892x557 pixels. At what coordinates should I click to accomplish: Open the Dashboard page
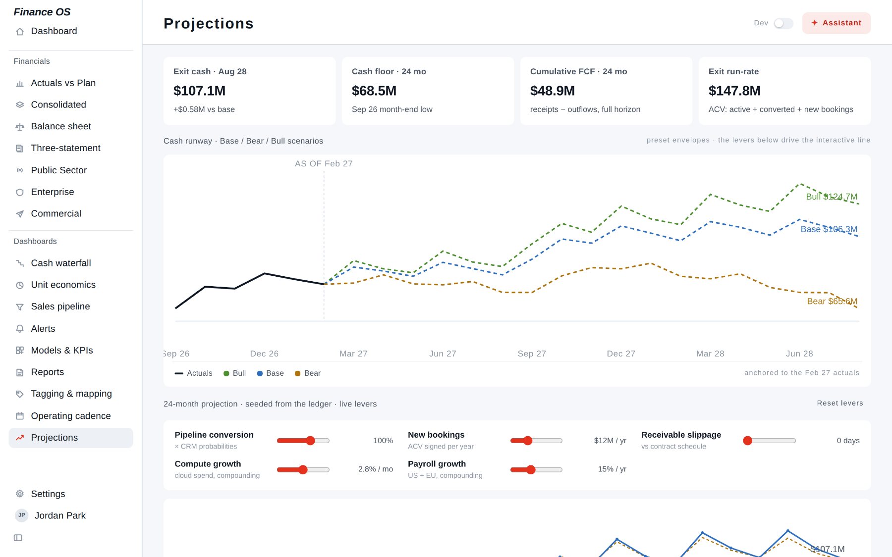click(71, 31)
